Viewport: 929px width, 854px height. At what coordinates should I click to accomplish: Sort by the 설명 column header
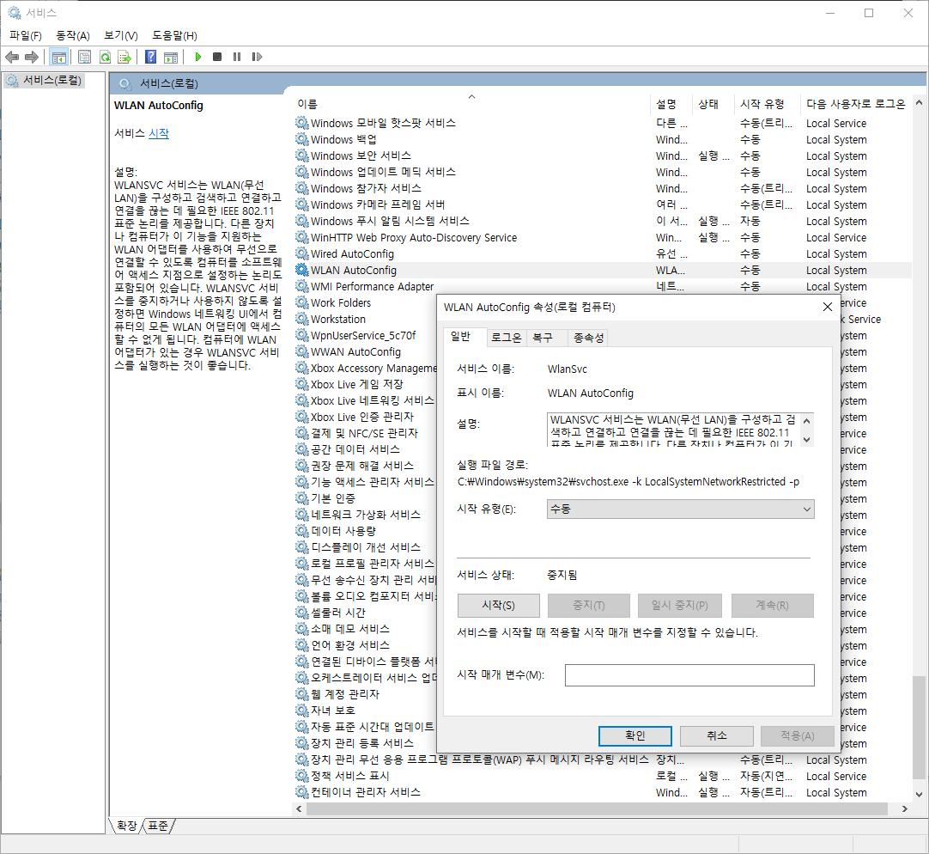(x=671, y=104)
